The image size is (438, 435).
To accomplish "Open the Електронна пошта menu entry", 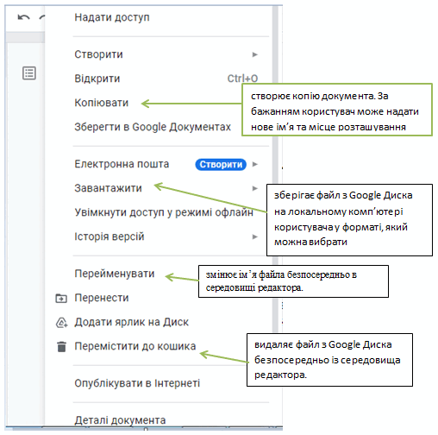I will tap(122, 164).
